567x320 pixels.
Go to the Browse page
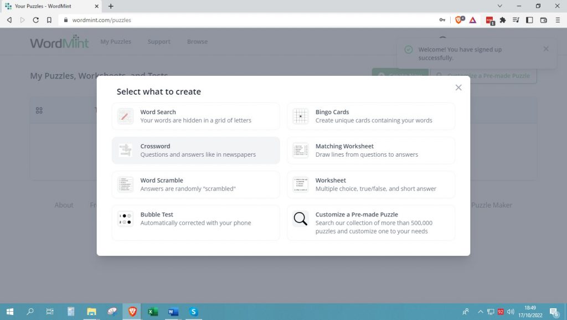coord(197,42)
